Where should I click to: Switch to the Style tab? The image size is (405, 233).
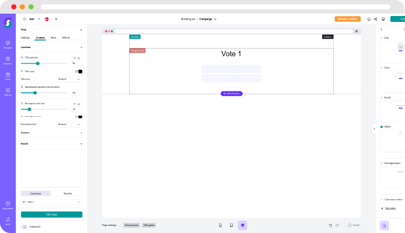[x=53, y=38]
